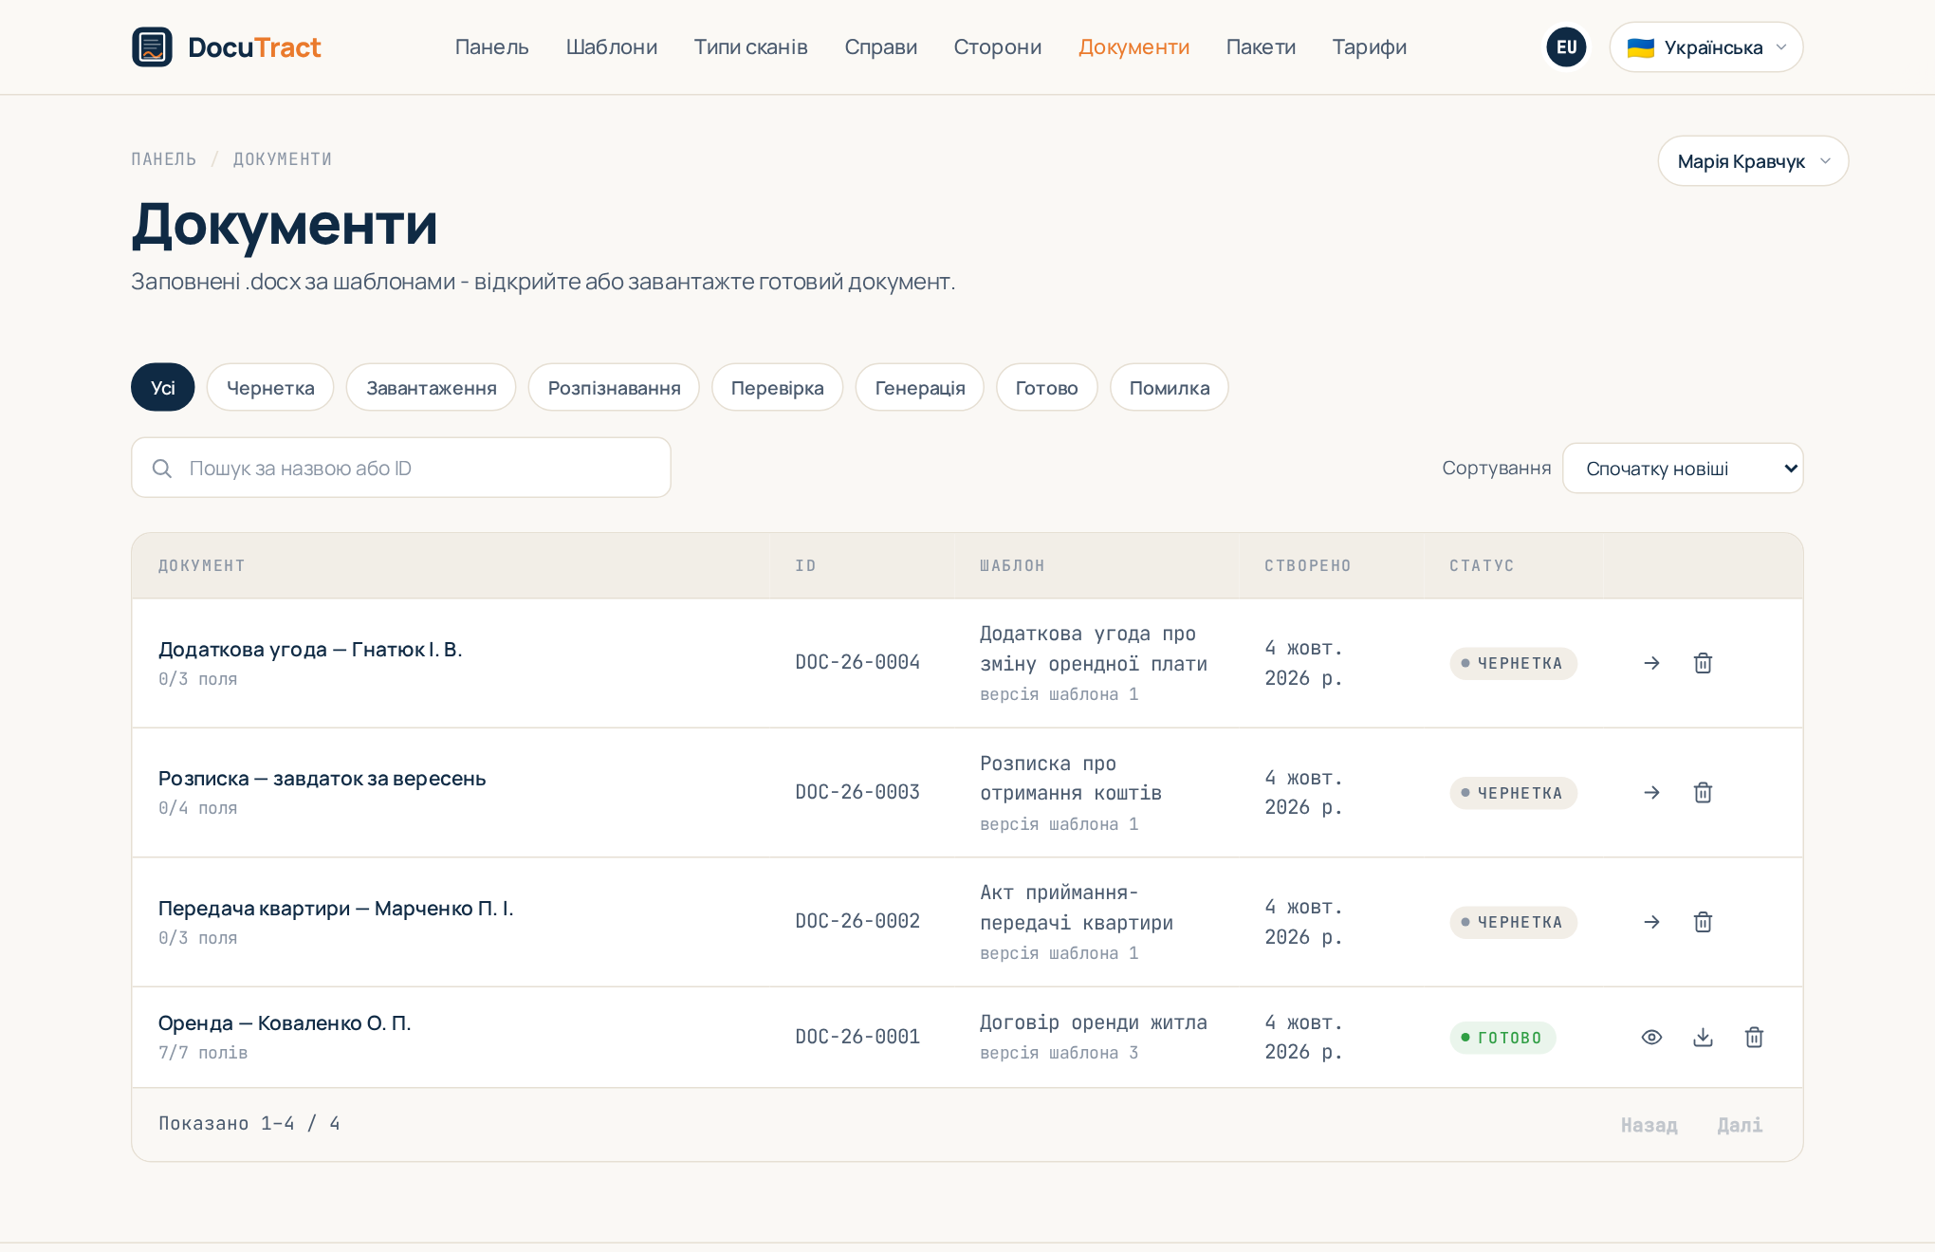Open the EU region avatar badge
1935x1252 pixels.
[1566, 46]
